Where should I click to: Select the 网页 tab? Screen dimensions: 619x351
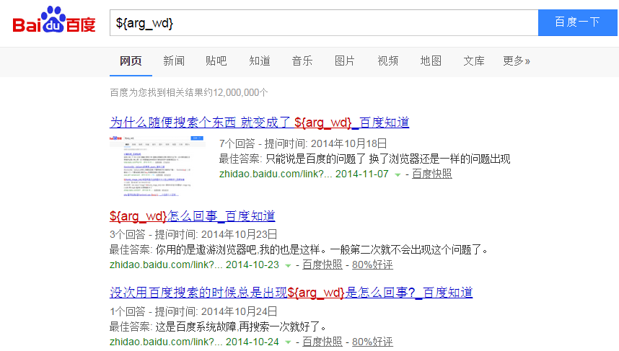(131, 61)
